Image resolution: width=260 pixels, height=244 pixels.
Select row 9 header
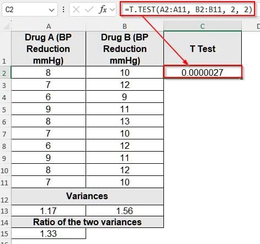point(6,158)
